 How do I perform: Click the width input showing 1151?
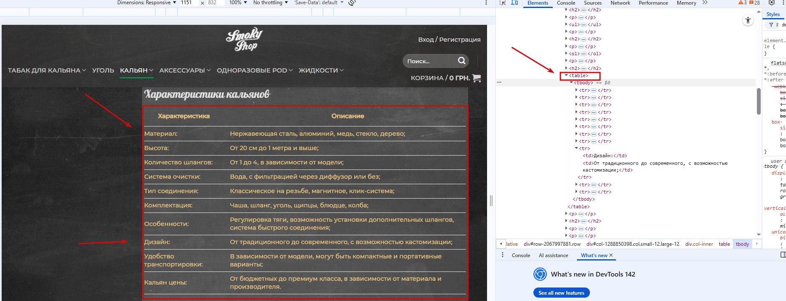[x=188, y=3]
